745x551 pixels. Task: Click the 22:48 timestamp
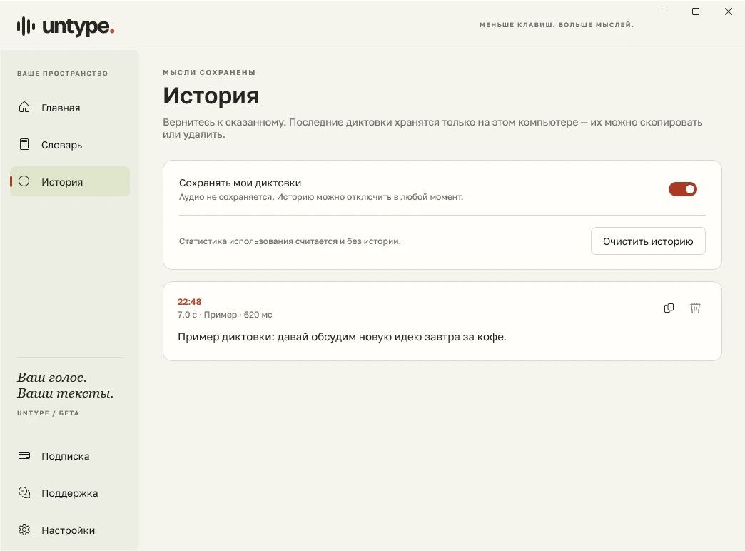click(x=190, y=302)
